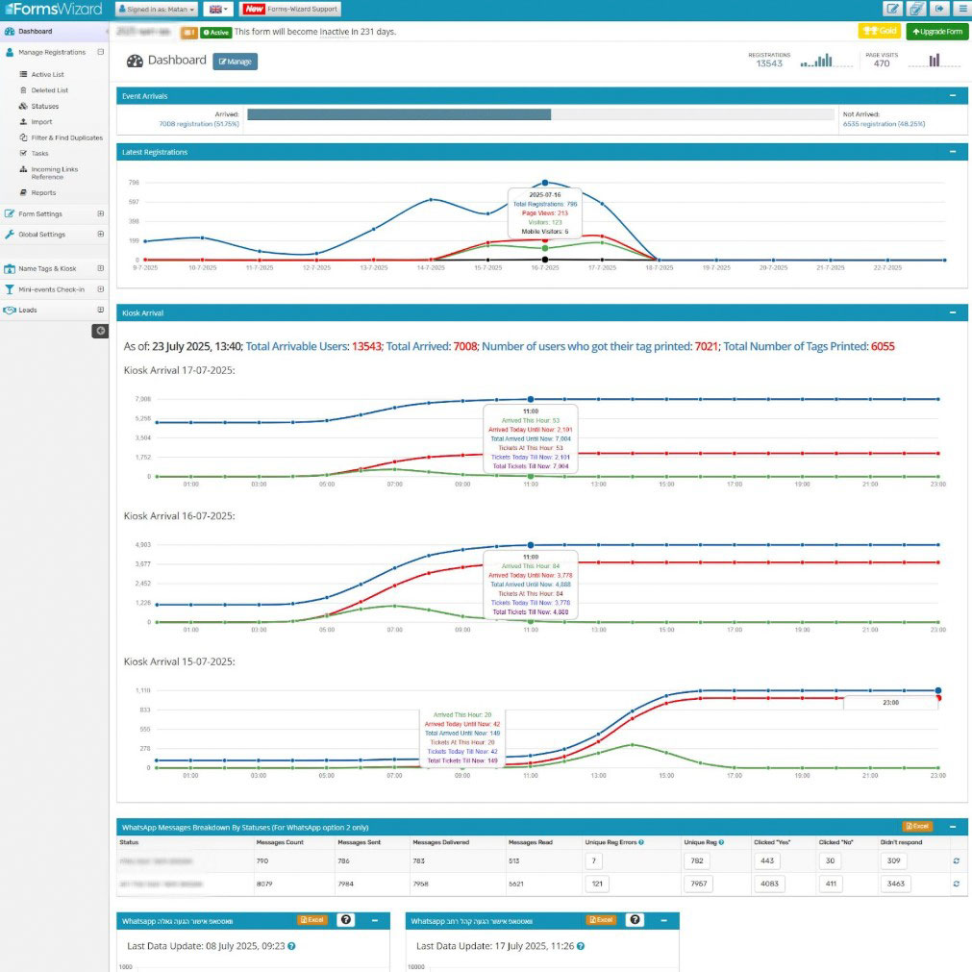Click the 7008 registration arrived link
Viewport: 972px width, 972px height.
click(x=199, y=124)
